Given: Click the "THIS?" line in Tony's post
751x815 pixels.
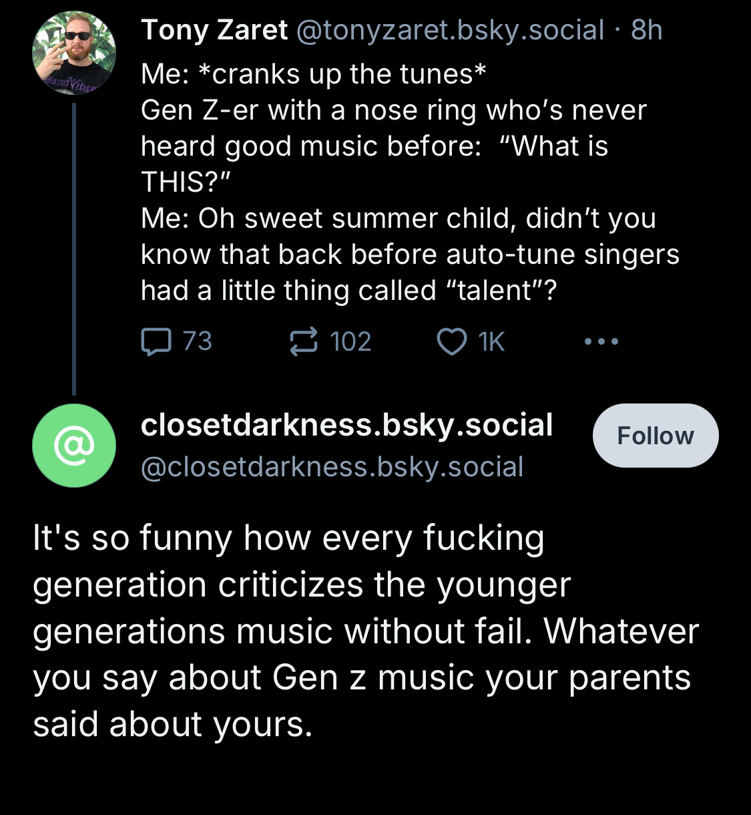Looking at the screenshot, I should [186, 182].
